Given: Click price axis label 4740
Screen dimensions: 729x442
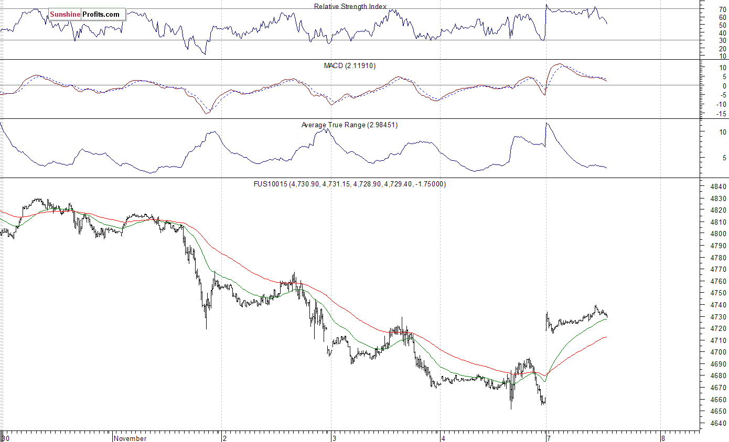Looking at the screenshot, I should (719, 305).
